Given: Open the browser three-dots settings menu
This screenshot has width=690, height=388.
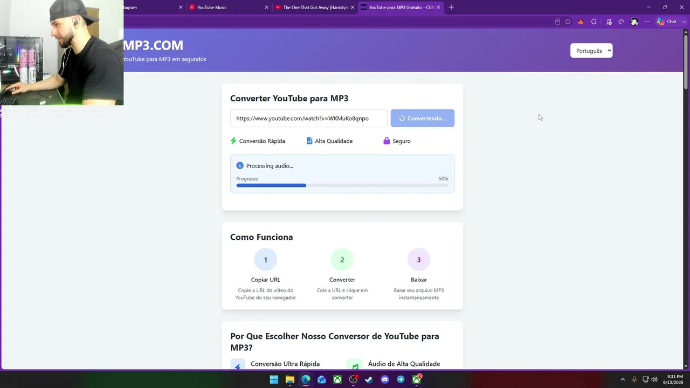Looking at the screenshot, I should tap(647, 22).
